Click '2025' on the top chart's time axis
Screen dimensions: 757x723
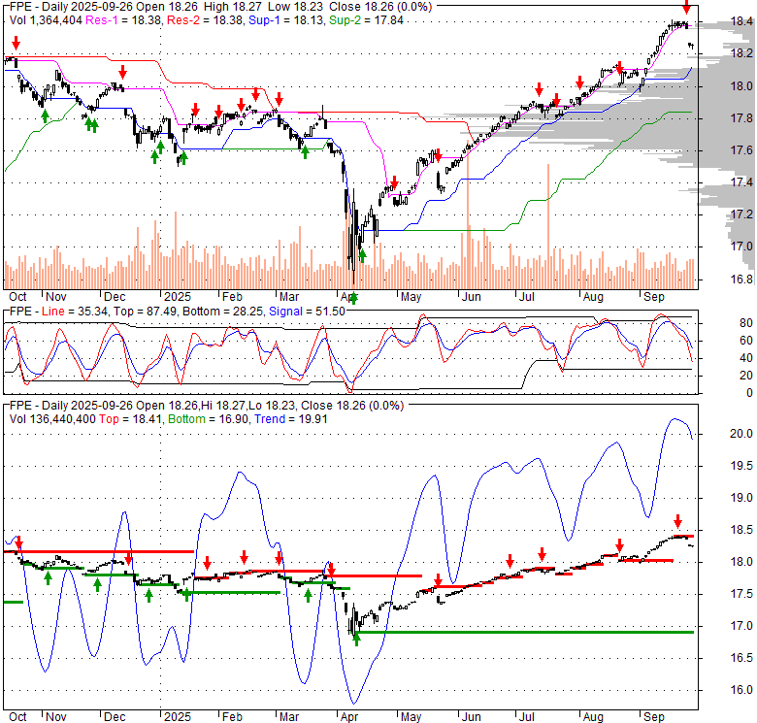click(178, 297)
